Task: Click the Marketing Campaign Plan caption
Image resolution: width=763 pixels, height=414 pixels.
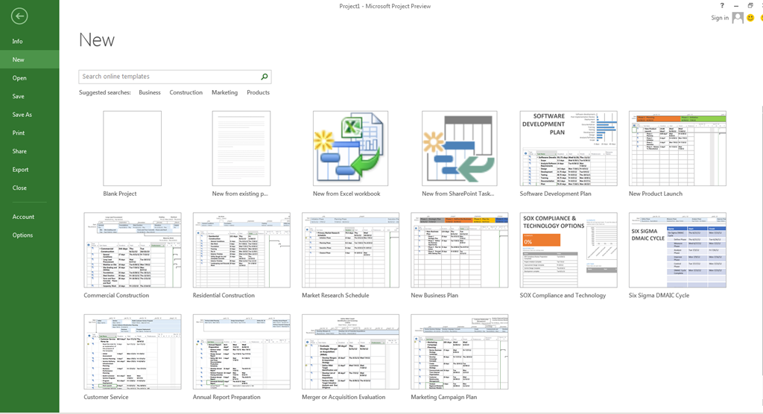Action: [444, 397]
